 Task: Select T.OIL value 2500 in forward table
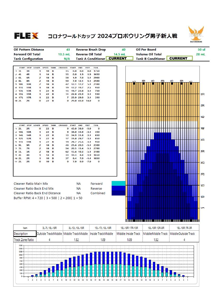[96, 81]
